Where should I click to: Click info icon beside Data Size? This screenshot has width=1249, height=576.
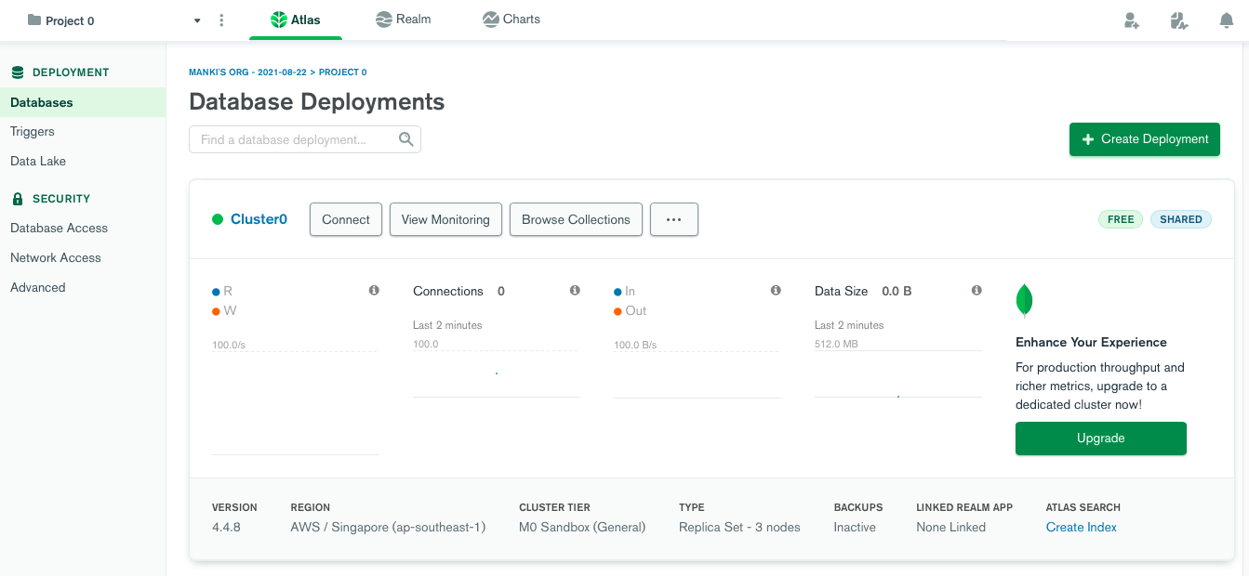point(977,291)
